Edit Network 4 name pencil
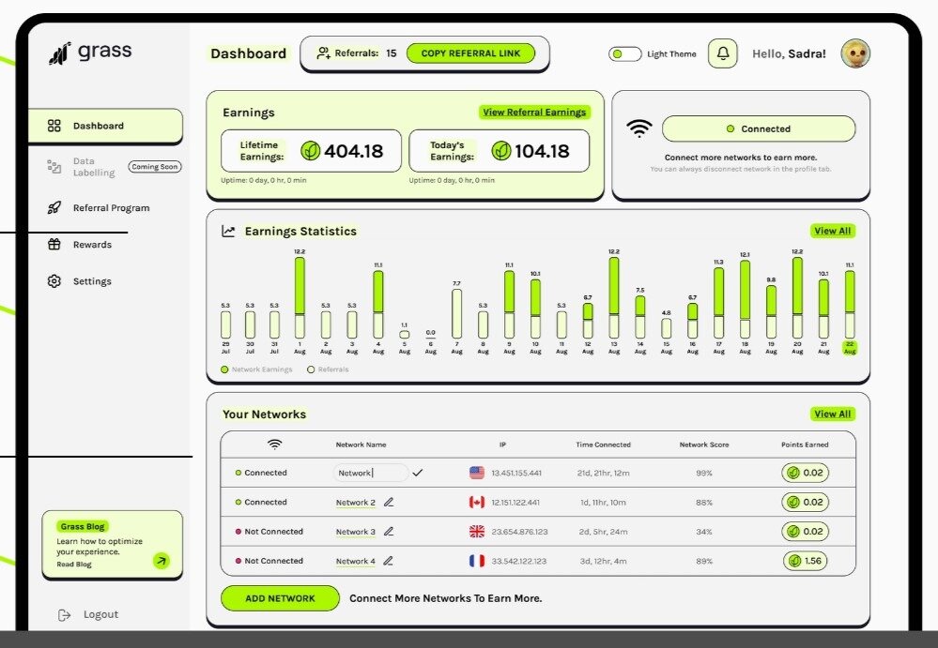 (x=388, y=561)
